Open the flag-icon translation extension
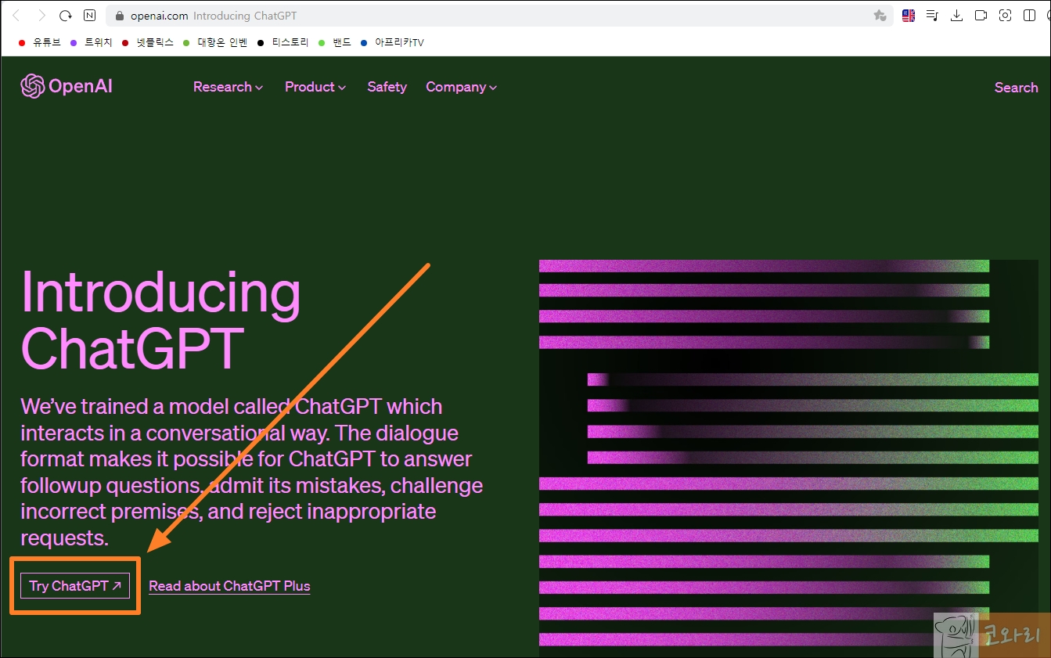 [x=909, y=16]
